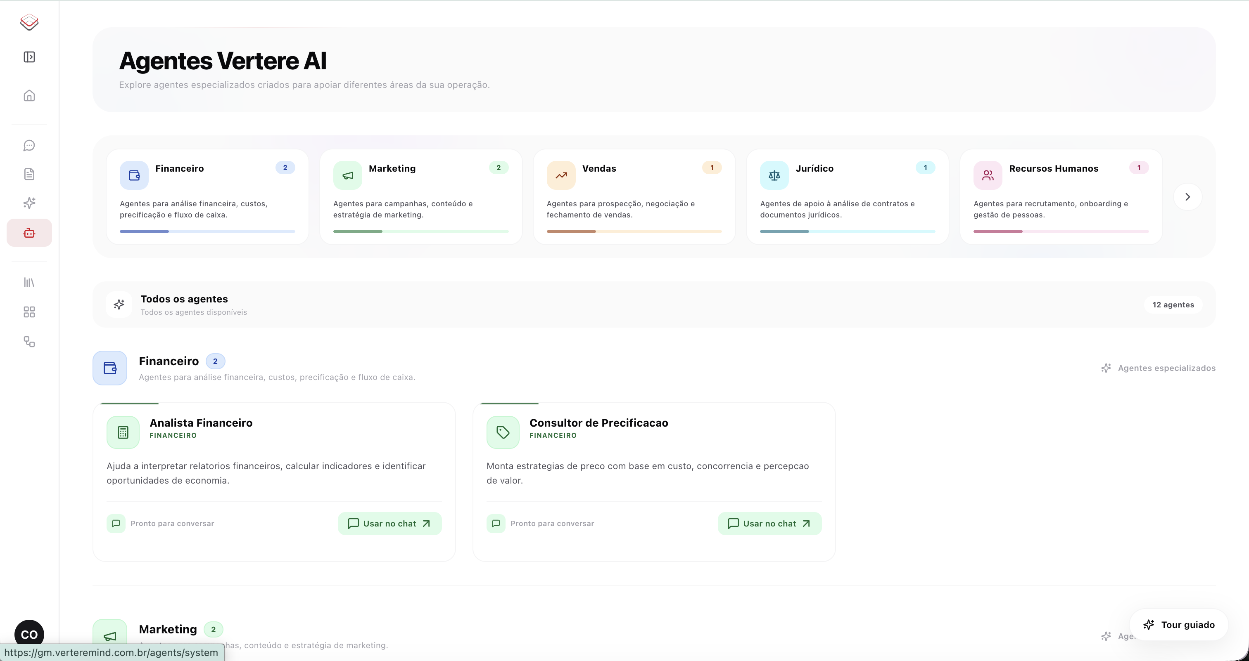Click the Marketing card progress bar
Screen dimensions: 1249x661
(421, 231)
